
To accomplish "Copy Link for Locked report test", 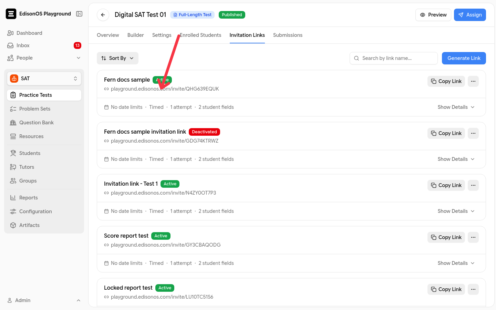I will click(446, 289).
